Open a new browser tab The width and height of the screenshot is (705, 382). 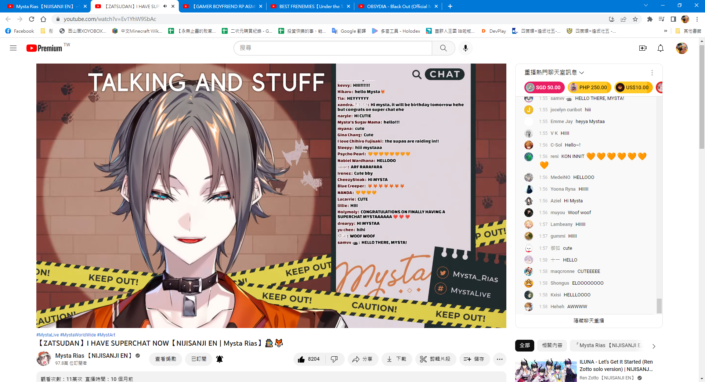(x=450, y=6)
